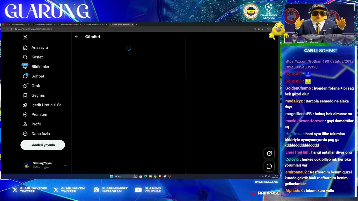
Task: Reload the current page
Action: click(11, 29)
